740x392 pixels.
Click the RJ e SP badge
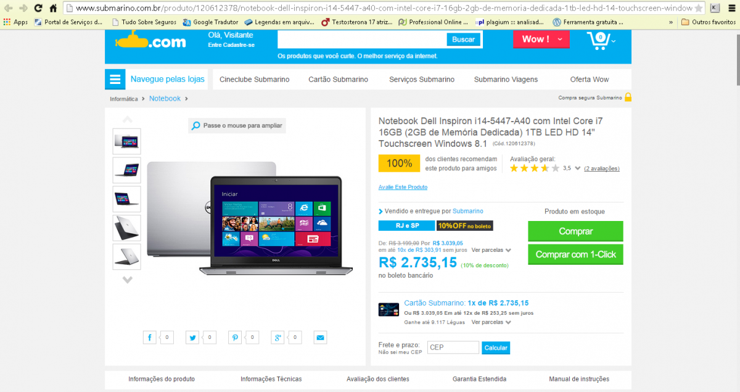pos(407,226)
